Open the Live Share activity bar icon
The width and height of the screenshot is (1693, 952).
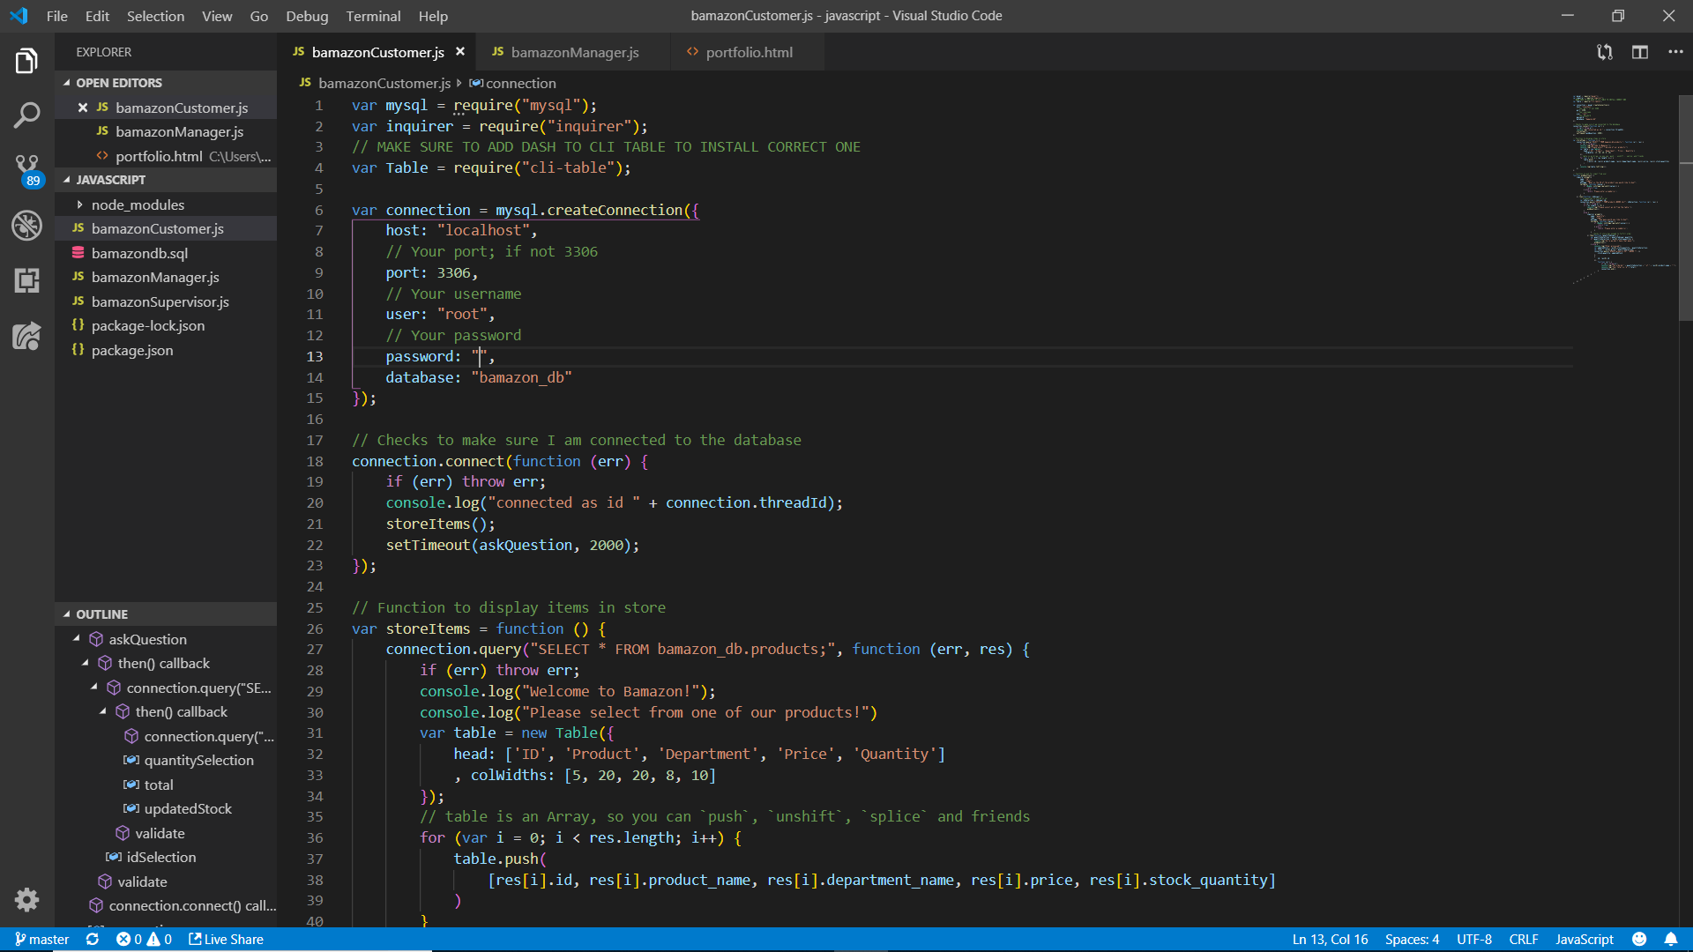[26, 336]
